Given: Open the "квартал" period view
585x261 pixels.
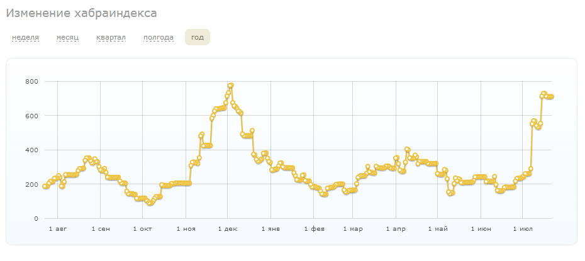Looking at the screenshot, I should pyautogui.click(x=111, y=38).
